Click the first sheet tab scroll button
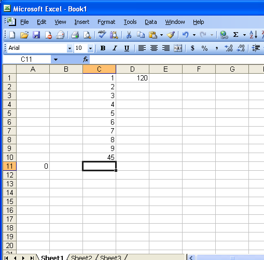The height and width of the screenshot is (260, 264). tap(6, 258)
